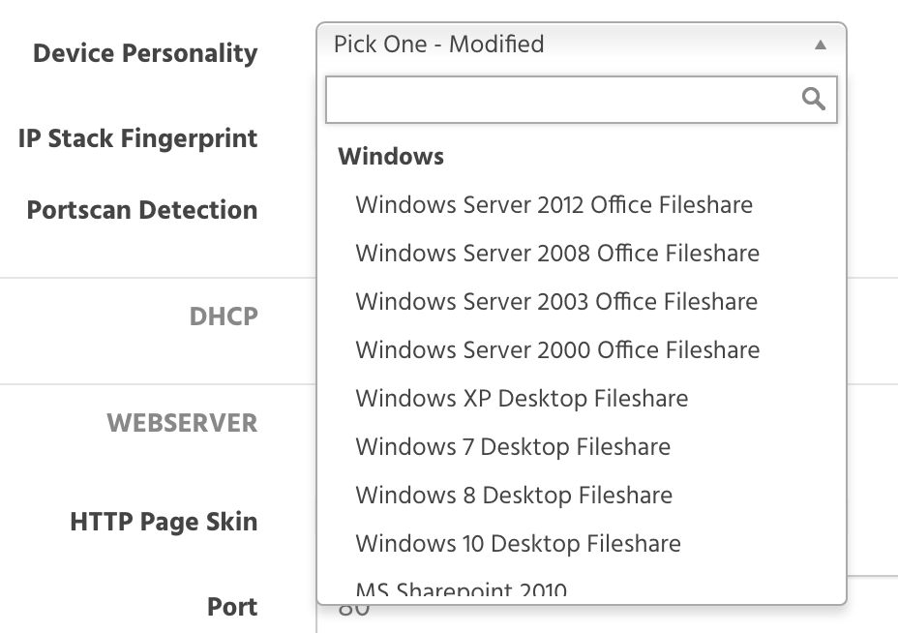Click the magnifier icon in dropdown search

coord(814,99)
